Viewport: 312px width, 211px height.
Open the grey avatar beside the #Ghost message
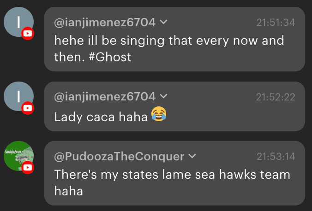[18, 22]
